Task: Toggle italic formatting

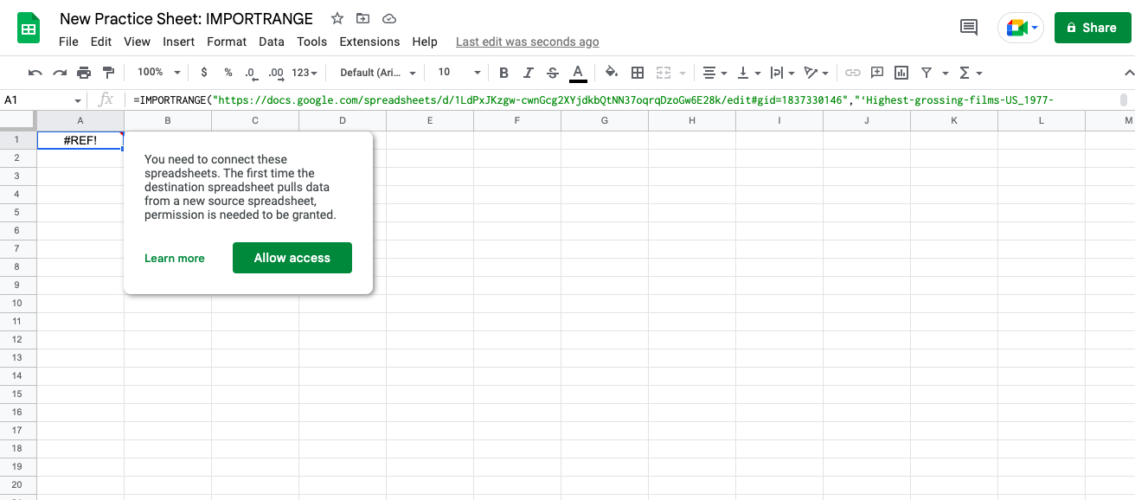Action: pos(529,73)
